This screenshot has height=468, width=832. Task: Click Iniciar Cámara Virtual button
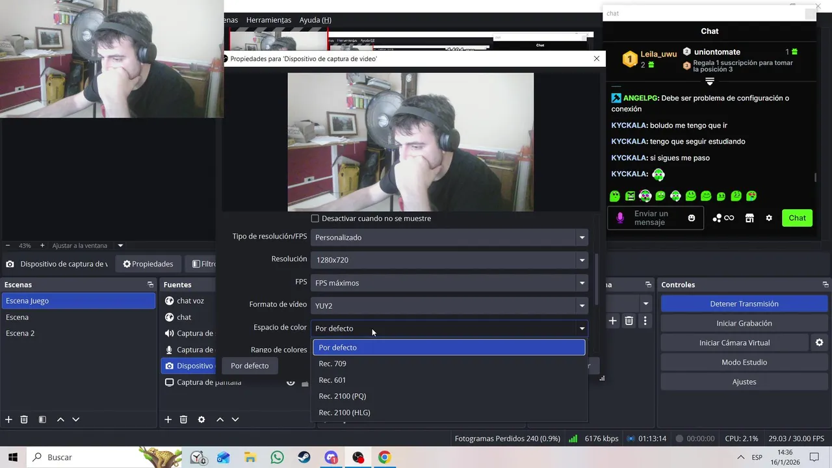[734, 343]
